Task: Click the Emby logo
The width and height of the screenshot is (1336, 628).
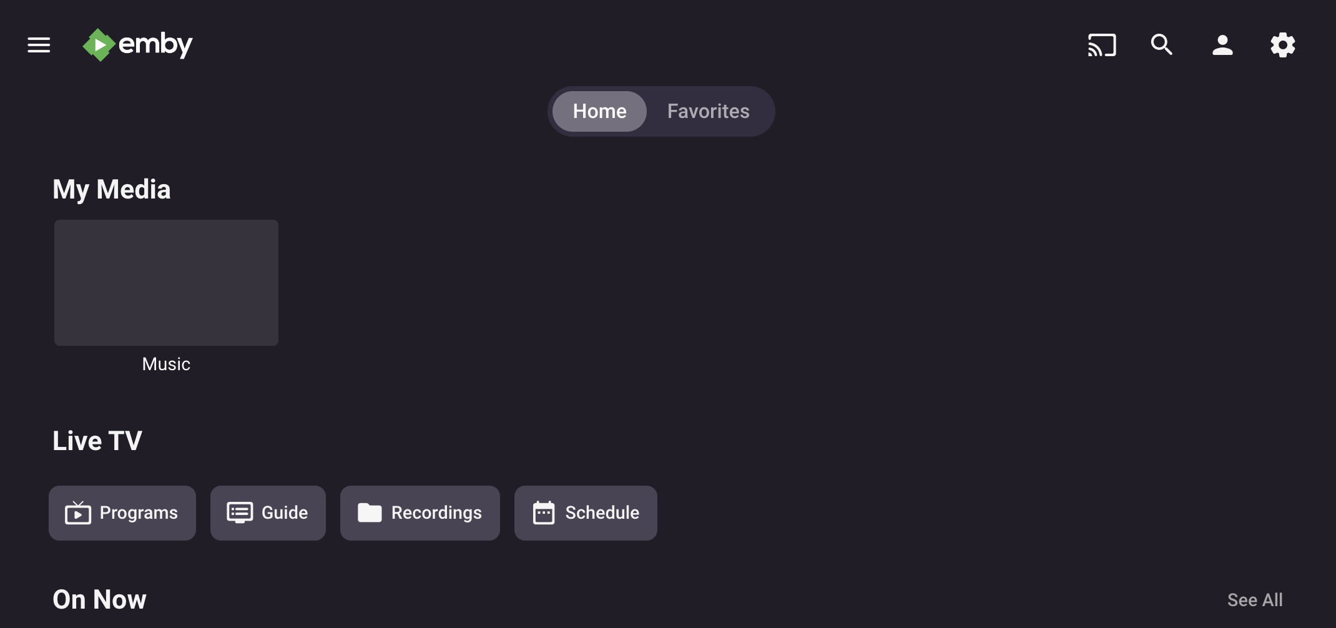Action: 138,45
